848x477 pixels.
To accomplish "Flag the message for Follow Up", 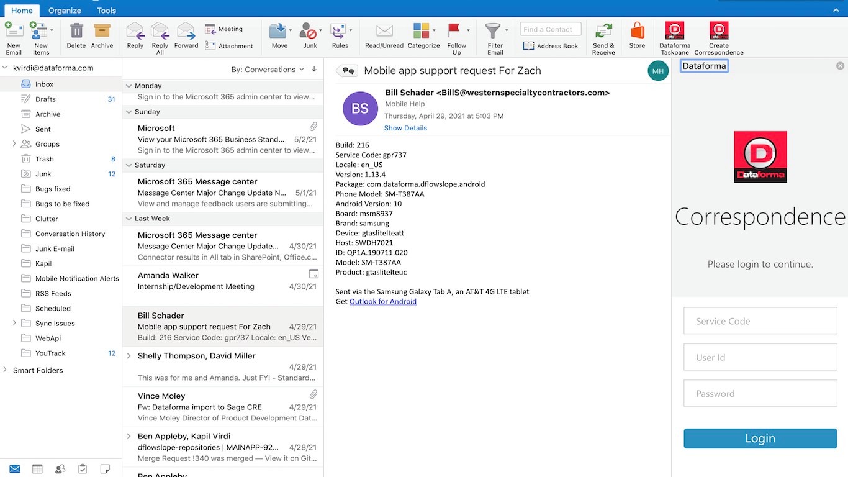I will [456, 39].
